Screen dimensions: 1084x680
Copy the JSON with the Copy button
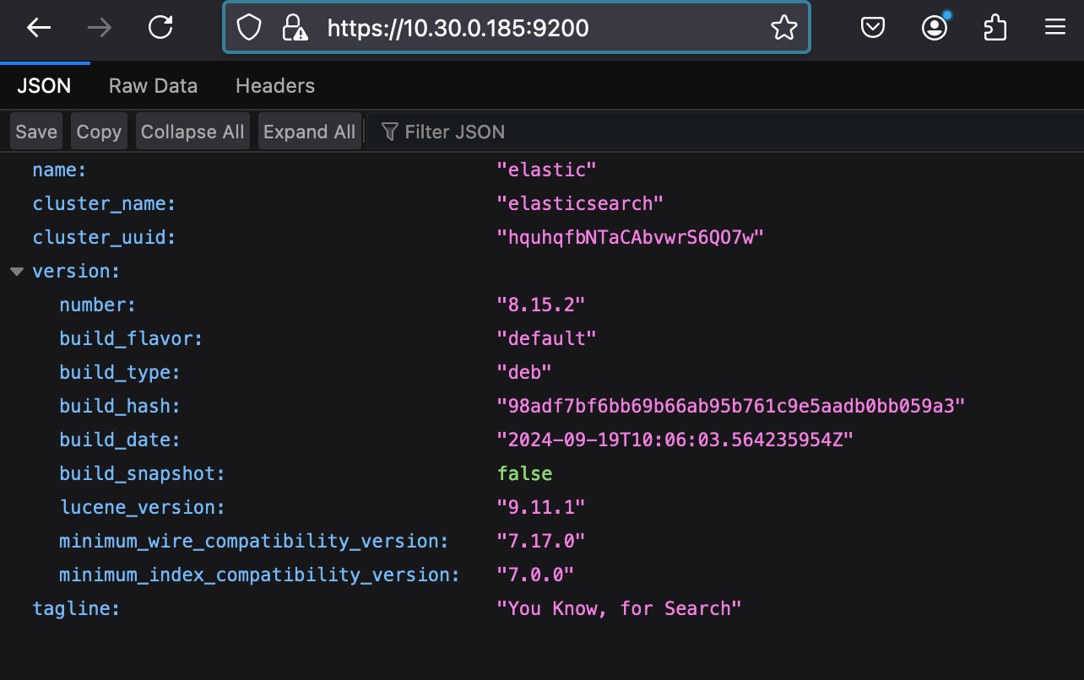point(99,132)
